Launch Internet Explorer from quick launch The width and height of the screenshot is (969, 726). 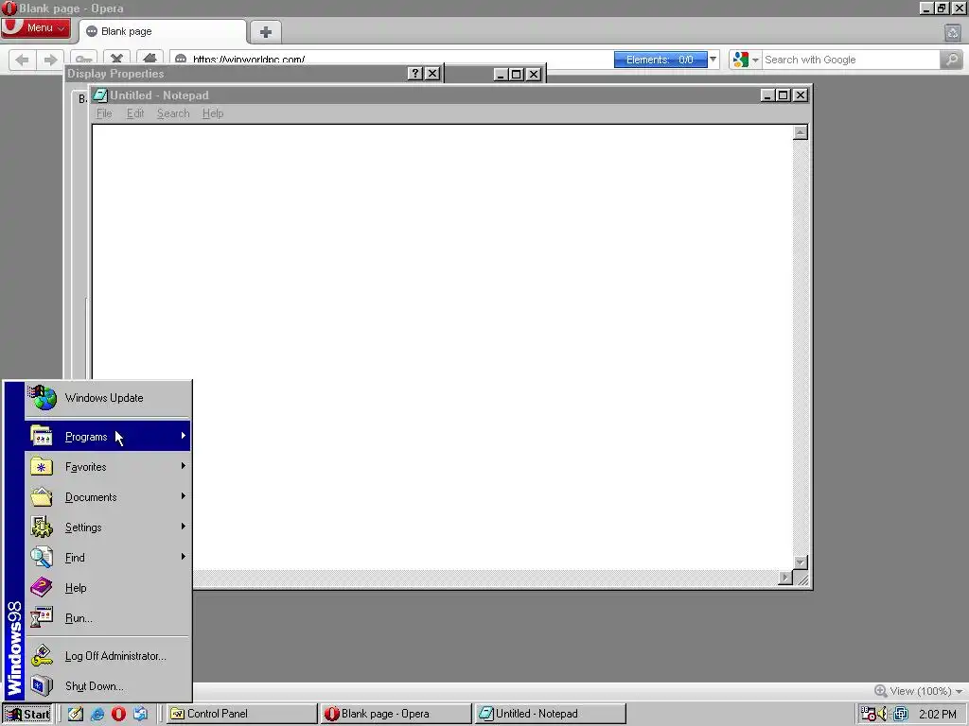97,714
